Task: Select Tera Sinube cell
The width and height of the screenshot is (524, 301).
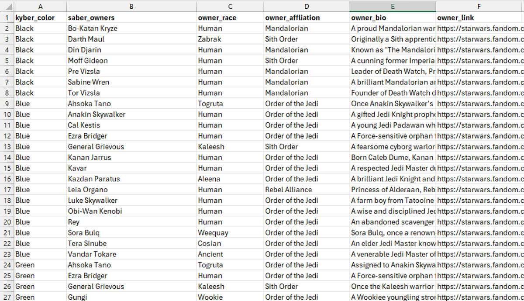Action: tap(131, 243)
